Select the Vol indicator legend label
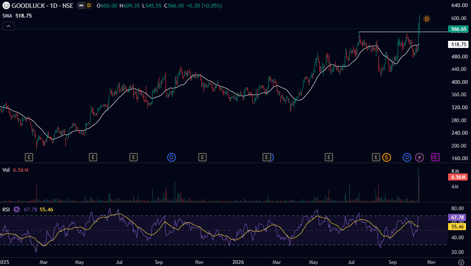 pyautogui.click(x=6, y=170)
